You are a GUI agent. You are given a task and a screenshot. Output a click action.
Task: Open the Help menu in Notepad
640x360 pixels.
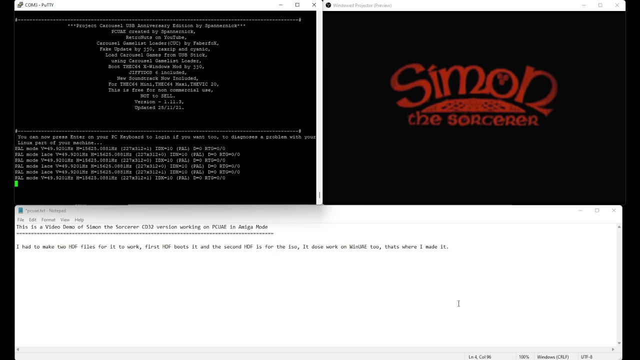[79, 220]
